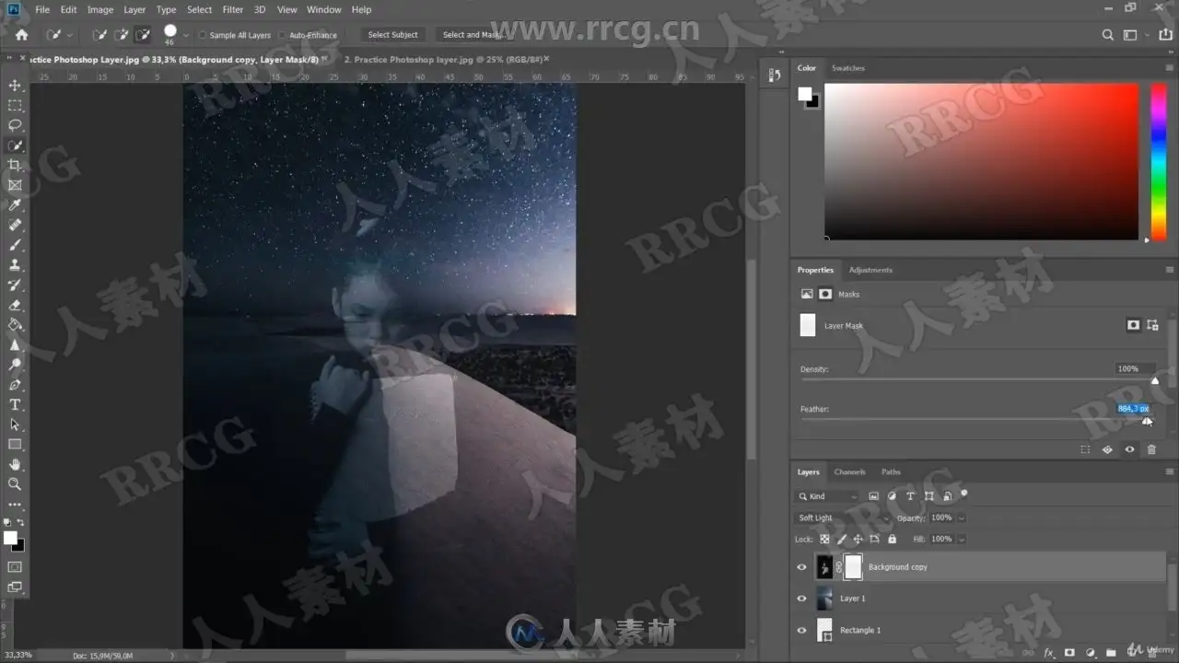Open layer Opacity dropdown arrow
Screen dimensions: 1179x663
click(x=962, y=518)
